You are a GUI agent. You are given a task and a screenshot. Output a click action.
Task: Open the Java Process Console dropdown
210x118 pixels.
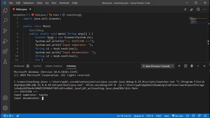pyautogui.click(x=157, y=66)
